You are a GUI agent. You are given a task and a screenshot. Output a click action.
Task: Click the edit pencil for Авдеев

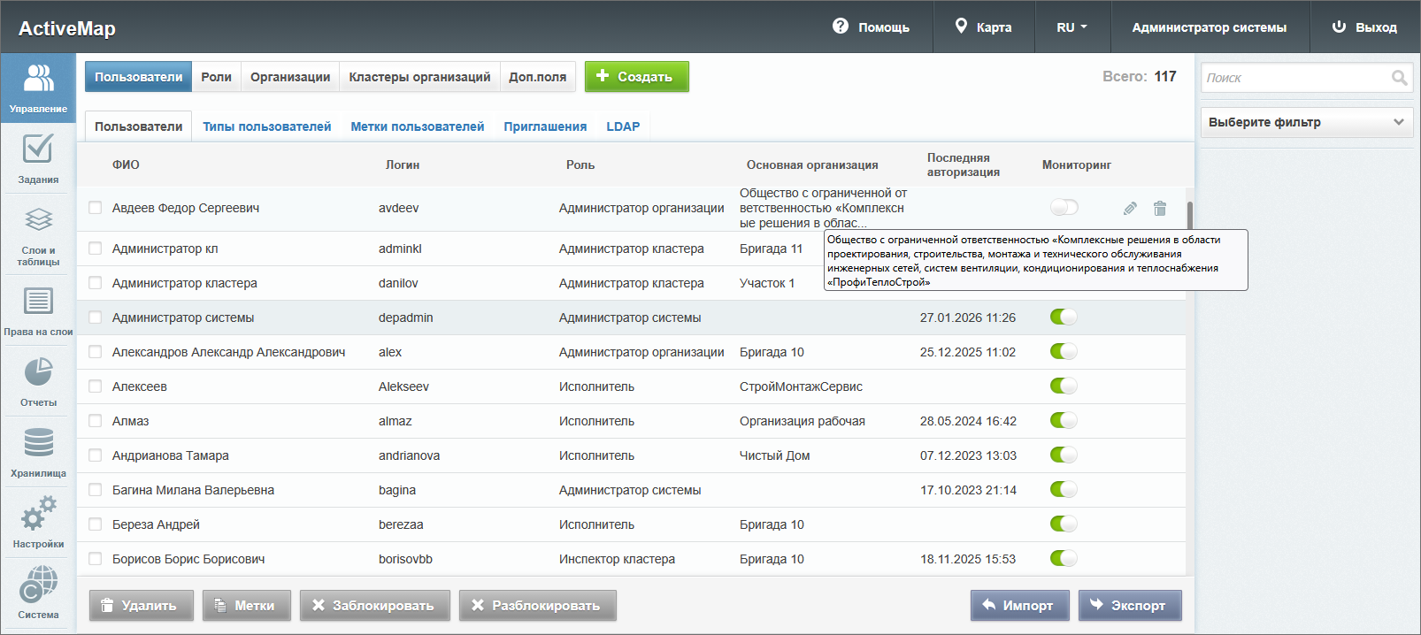click(x=1130, y=209)
